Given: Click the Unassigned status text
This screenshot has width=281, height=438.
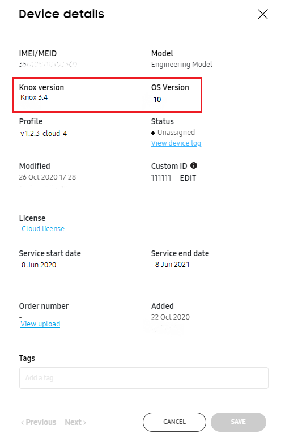Looking at the screenshot, I should (x=176, y=132).
